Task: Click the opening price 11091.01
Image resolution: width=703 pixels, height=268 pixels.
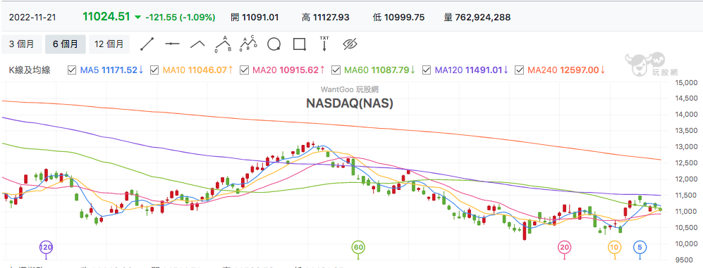Action: 260,18
